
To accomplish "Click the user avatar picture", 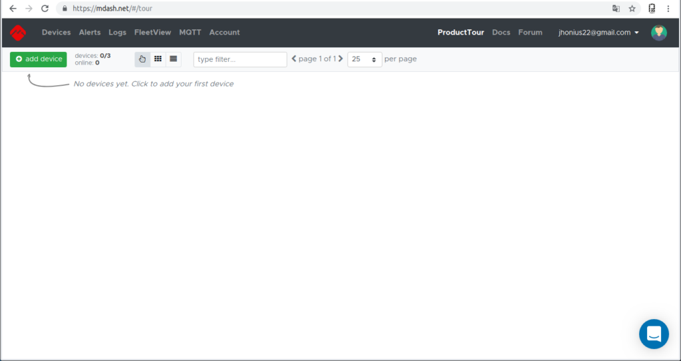I will (x=659, y=33).
